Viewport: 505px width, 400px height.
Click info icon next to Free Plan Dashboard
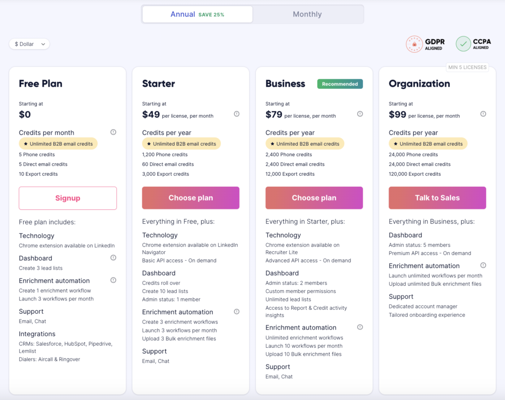pos(113,258)
